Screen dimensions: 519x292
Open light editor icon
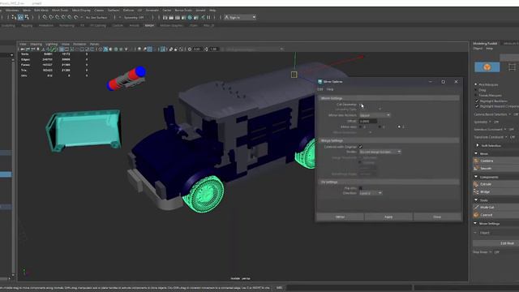[x=203, y=17]
